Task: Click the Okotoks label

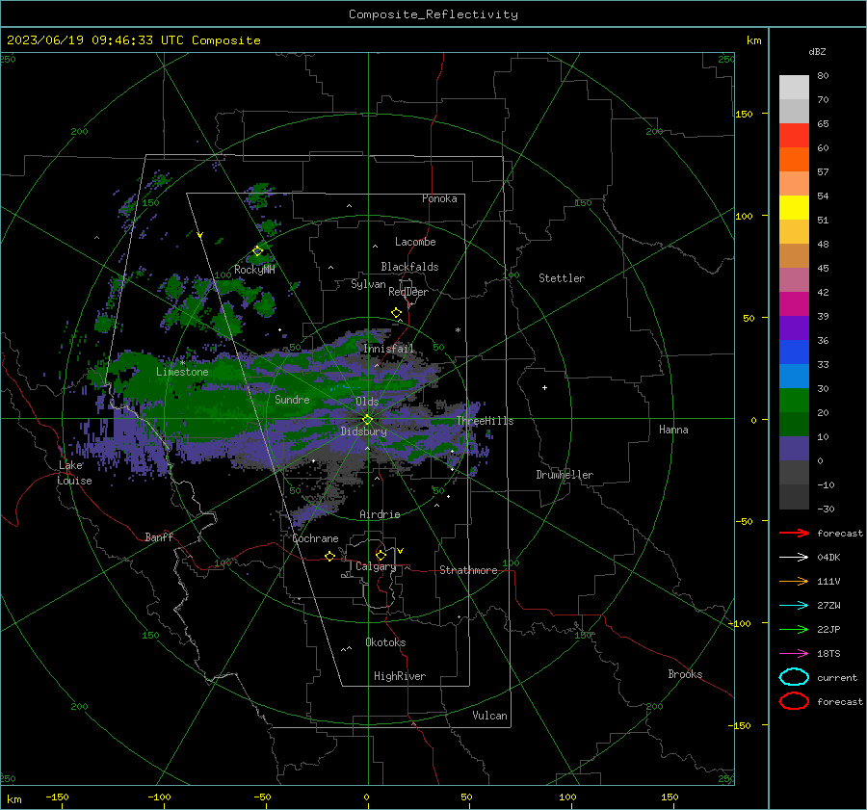Action: (x=385, y=642)
